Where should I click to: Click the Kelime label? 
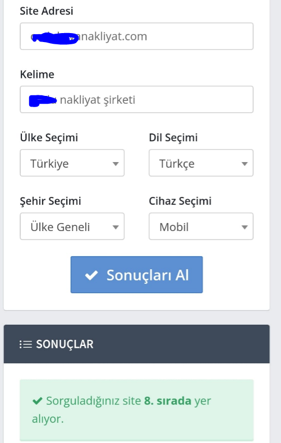[37, 75]
